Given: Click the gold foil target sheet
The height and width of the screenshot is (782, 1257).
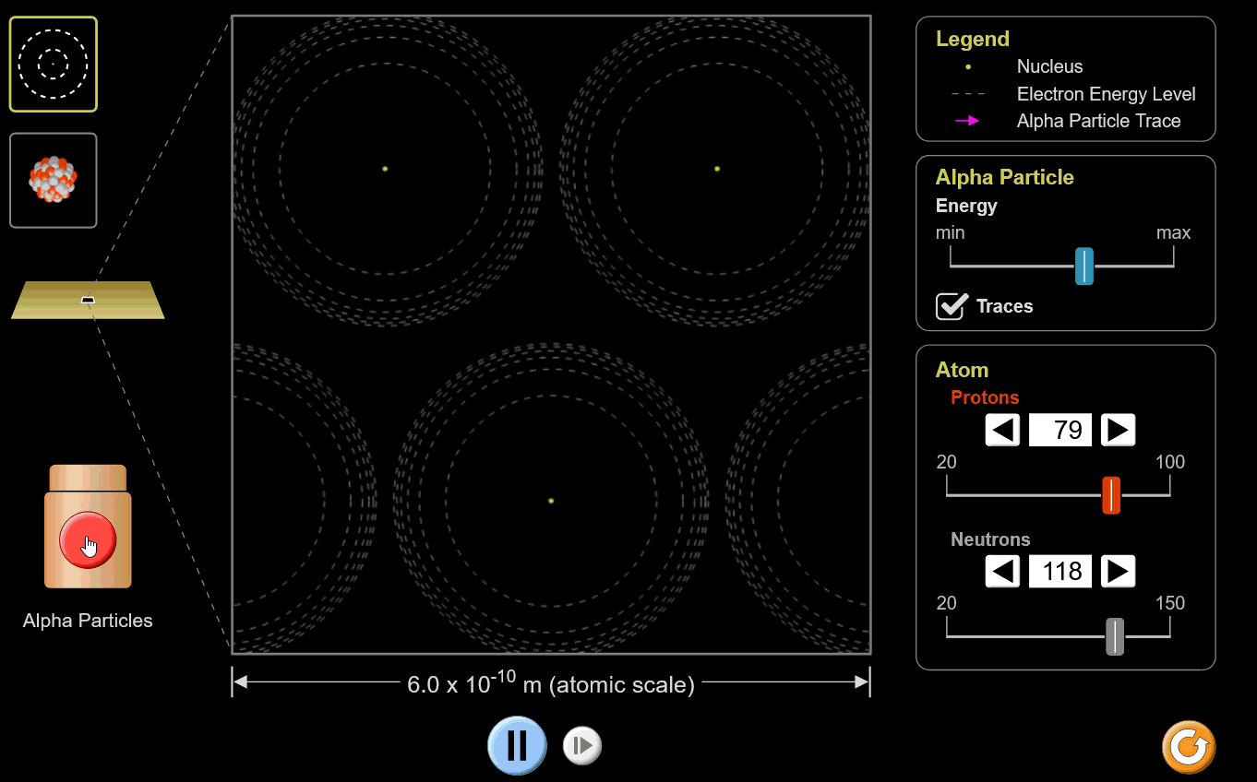Looking at the screenshot, I should coord(88,300).
